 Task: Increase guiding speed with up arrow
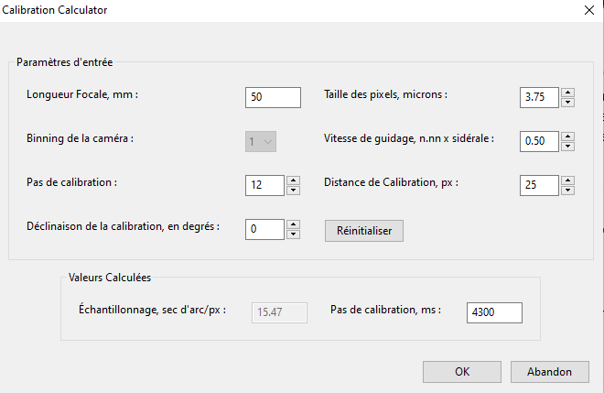[x=567, y=136]
